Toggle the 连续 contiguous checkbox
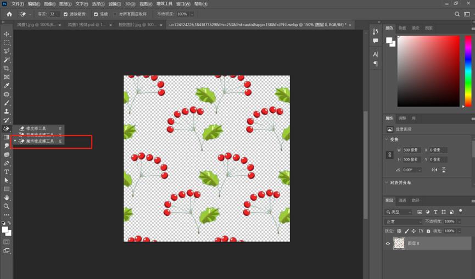The width and height of the screenshot is (475, 279). 96,14
